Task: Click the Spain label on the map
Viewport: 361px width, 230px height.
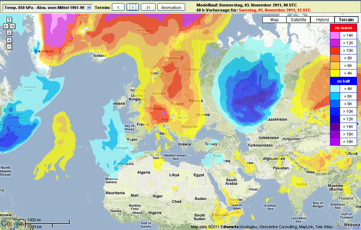Action: pos(132,140)
